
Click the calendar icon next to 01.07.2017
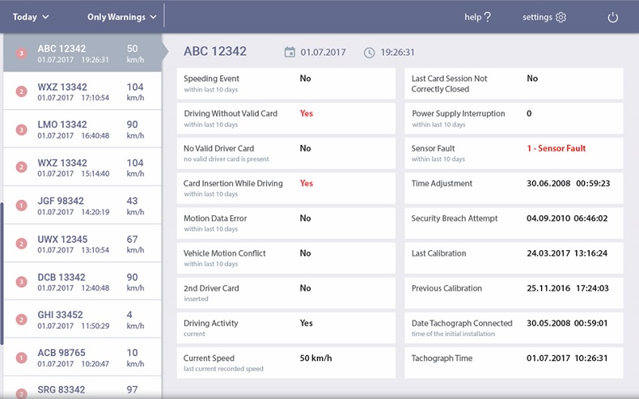click(290, 53)
